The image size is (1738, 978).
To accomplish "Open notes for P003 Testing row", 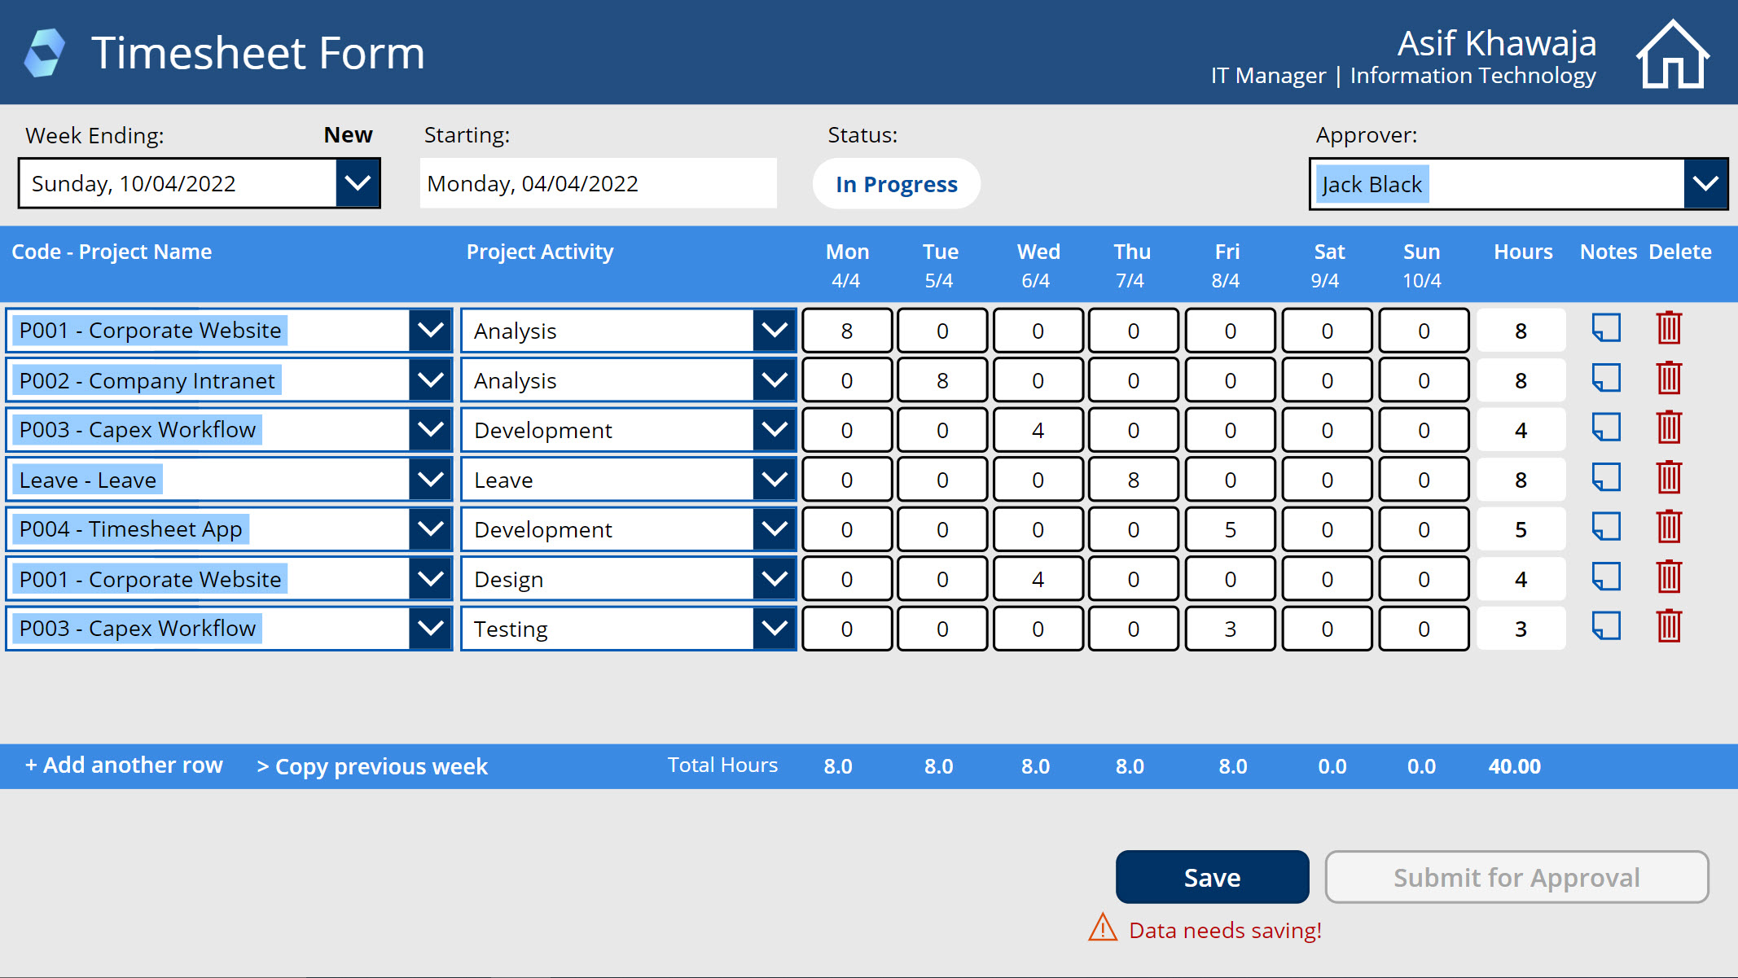I will tap(1606, 627).
